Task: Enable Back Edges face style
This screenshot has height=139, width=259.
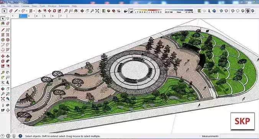Action: [226, 11]
